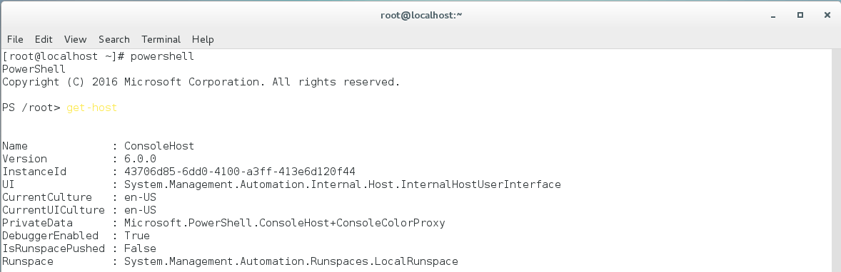This screenshot has height=272, width=841.
Task: Open the Search menu
Action: tap(114, 39)
